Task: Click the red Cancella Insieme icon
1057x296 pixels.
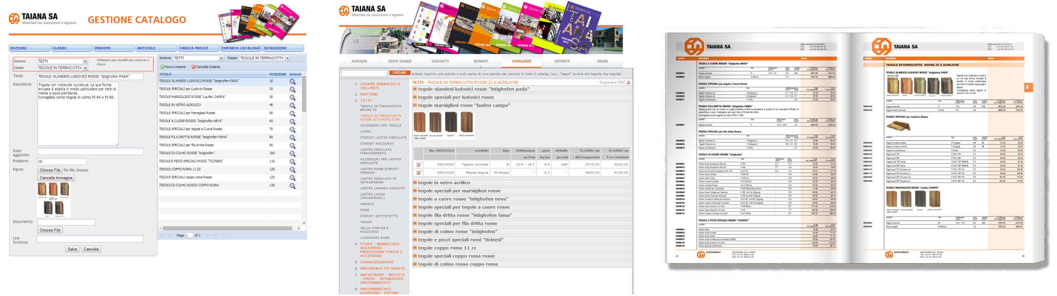Action: (193, 67)
